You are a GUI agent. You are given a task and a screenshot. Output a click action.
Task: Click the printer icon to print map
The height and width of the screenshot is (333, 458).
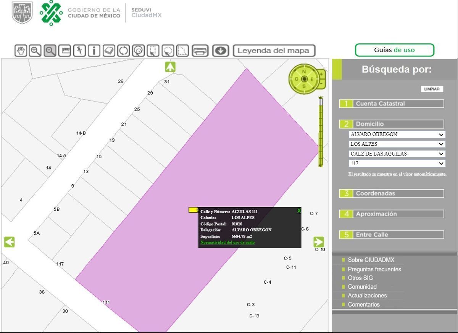[200, 50]
